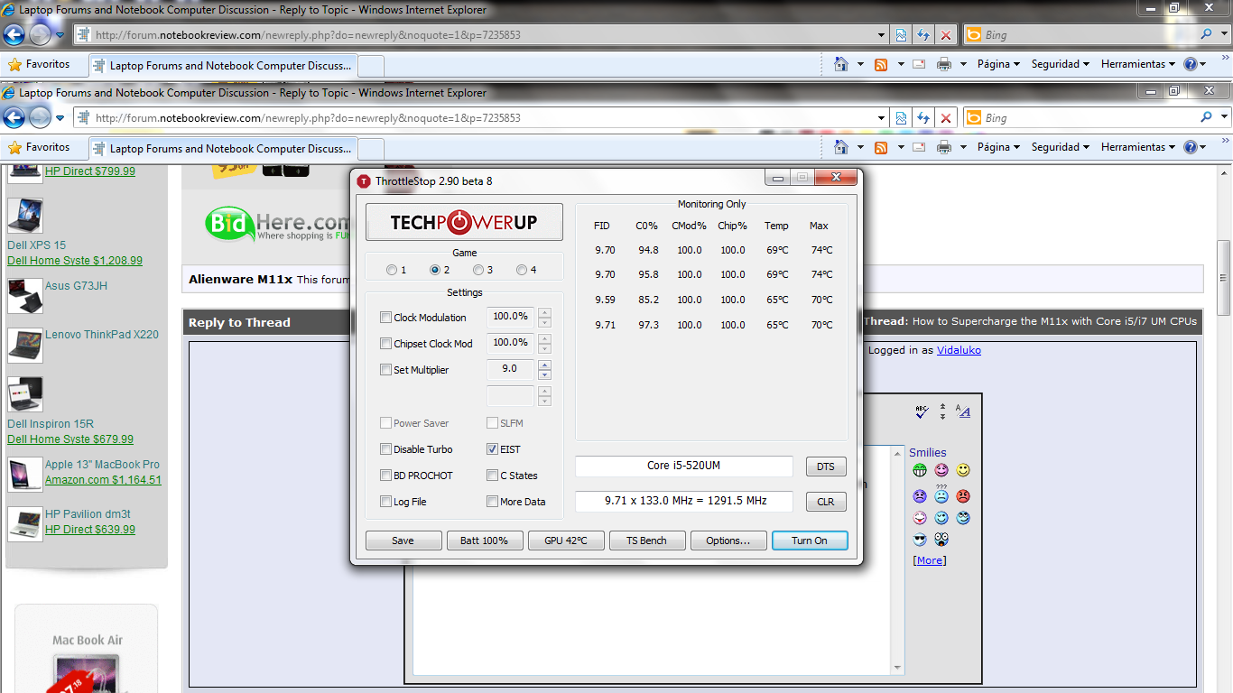Viewport: 1233px width, 693px height.
Task: Click the red Stop icon in the lower browser address bar
Action: [x=945, y=118]
